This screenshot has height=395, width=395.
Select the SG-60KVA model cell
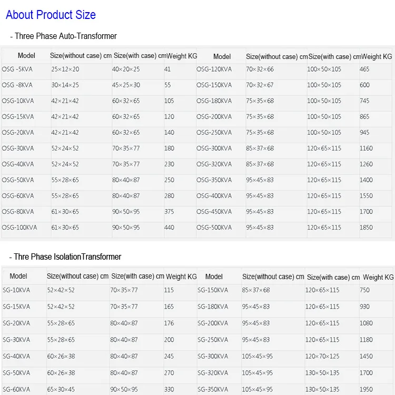pos(17,390)
